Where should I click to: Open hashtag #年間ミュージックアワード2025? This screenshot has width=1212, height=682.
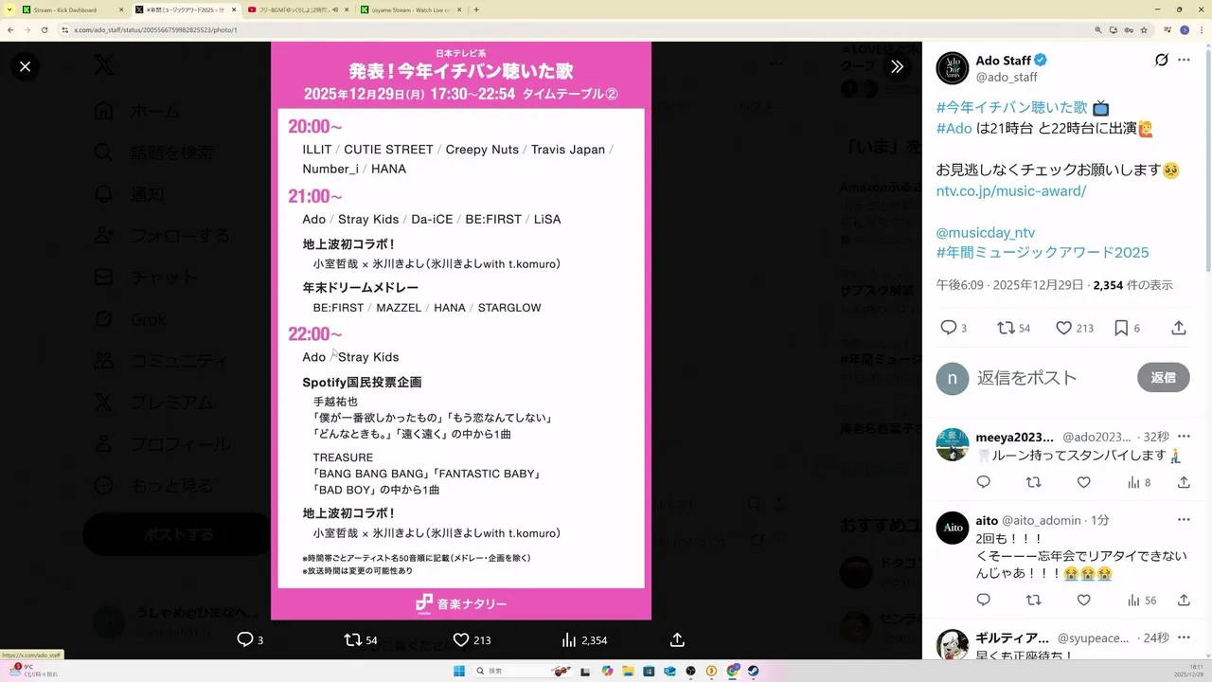[1043, 252]
